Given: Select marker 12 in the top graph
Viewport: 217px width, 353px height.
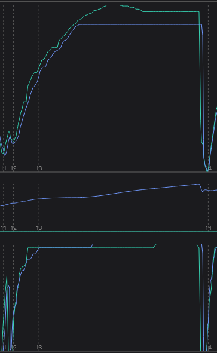Looking at the screenshot, I should pos(14,168).
